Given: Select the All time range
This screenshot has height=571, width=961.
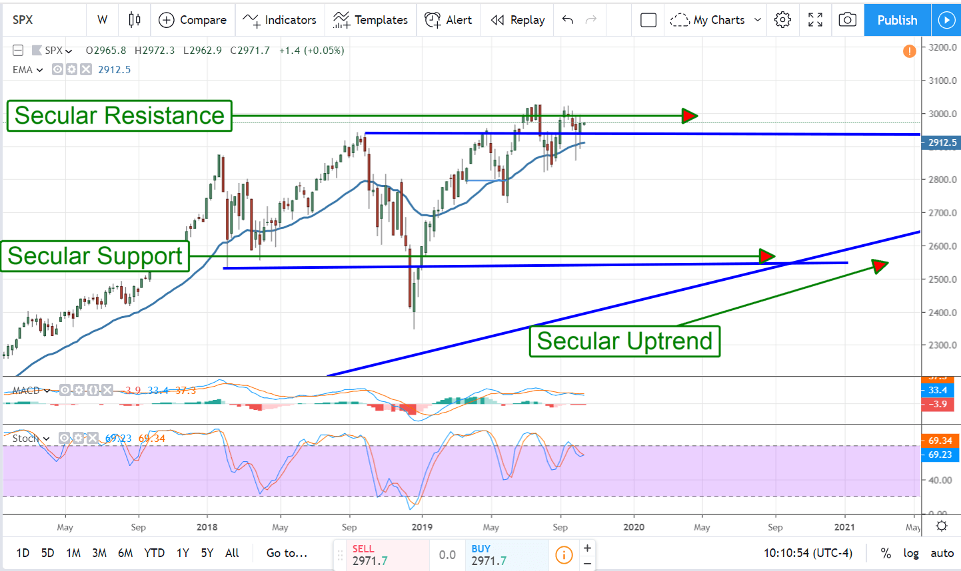Looking at the screenshot, I should coord(232,553).
